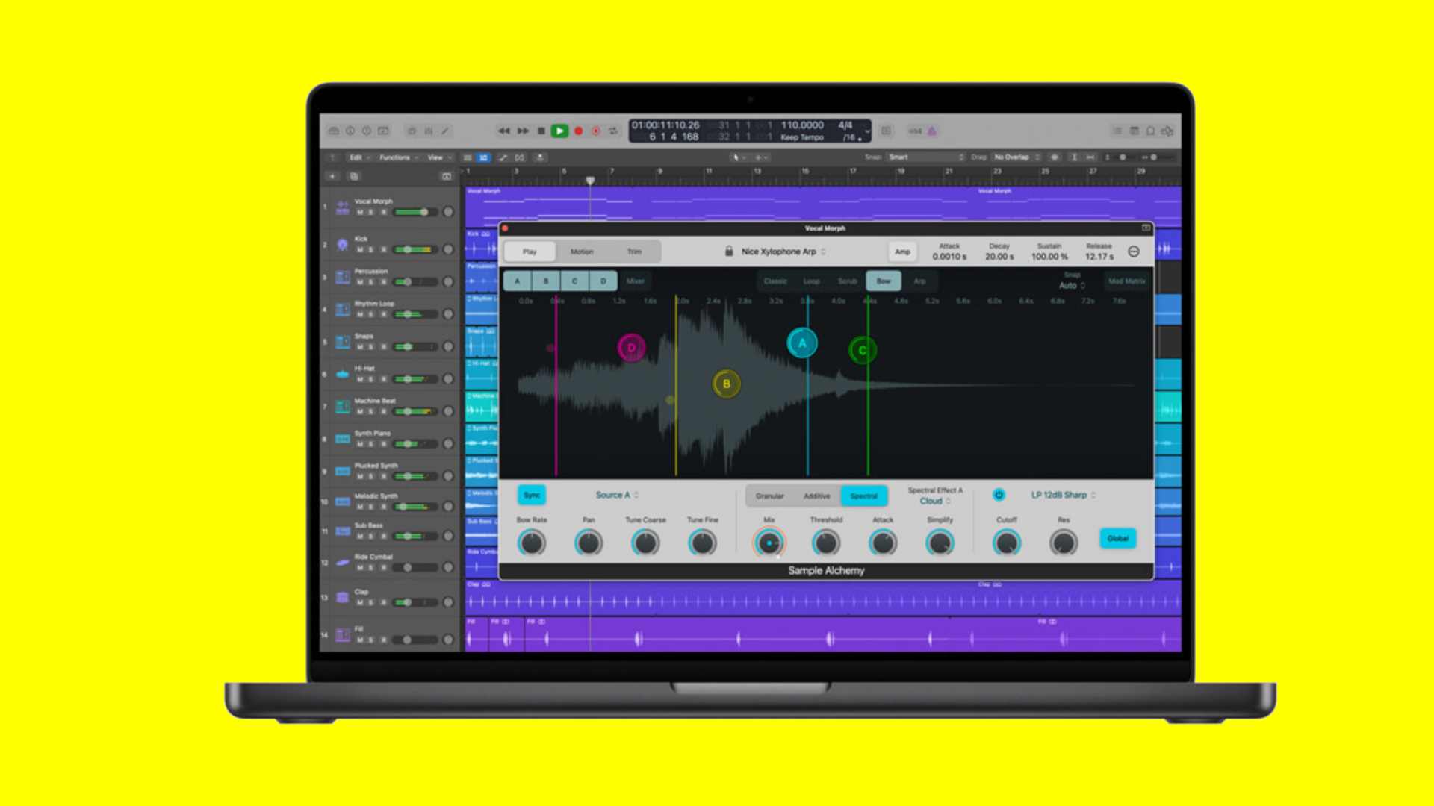Open the Nice Xylophone Arp preset dropdown

point(783,252)
